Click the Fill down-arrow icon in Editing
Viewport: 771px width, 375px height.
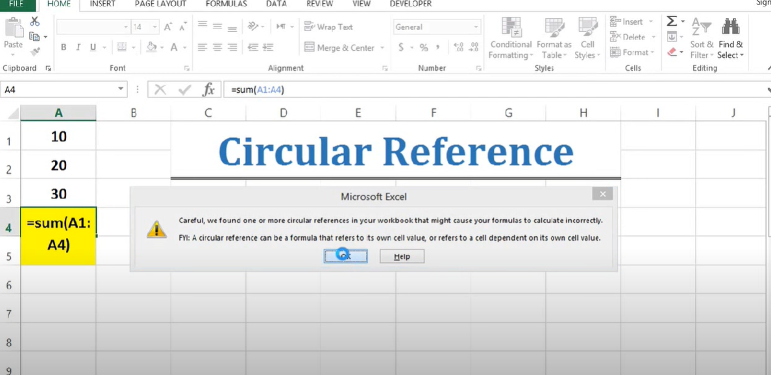click(672, 37)
